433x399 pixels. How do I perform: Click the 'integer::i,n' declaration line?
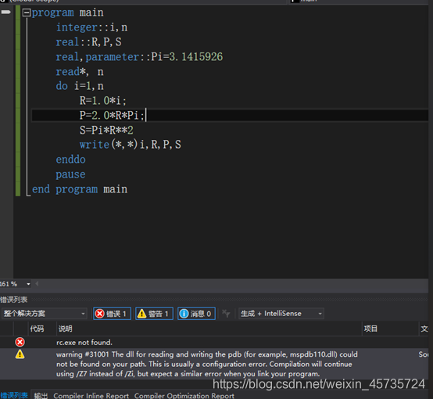pyautogui.click(x=91, y=27)
